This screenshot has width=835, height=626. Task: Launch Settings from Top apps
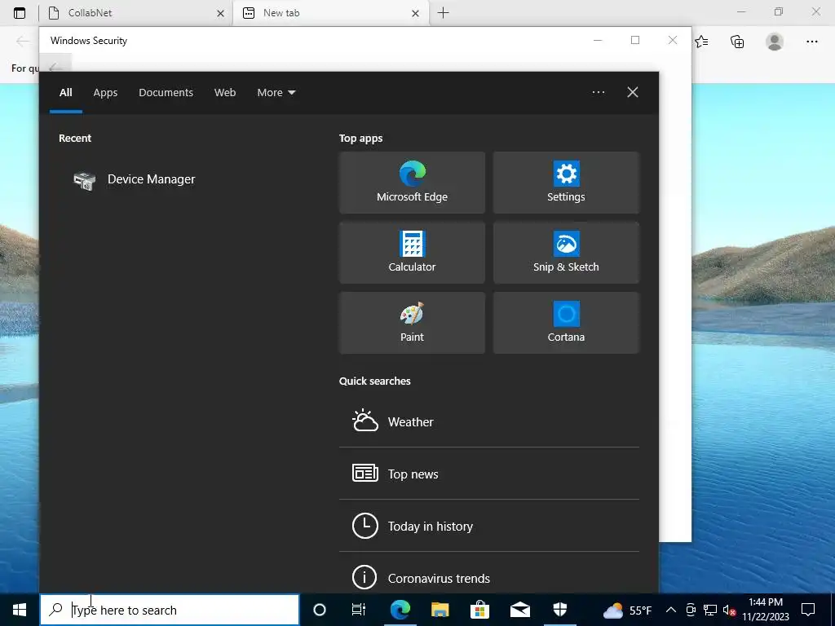(566, 183)
